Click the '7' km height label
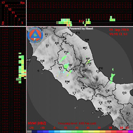The height and width of the screenshot is (133, 133). [19, 19]
